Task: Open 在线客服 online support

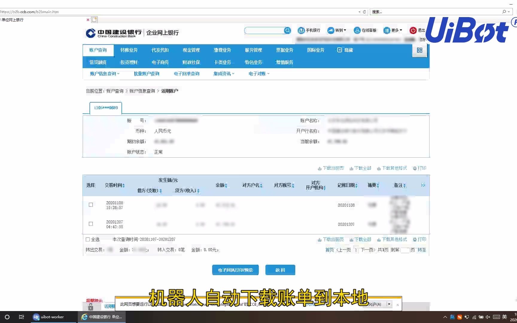Action: click(365, 30)
